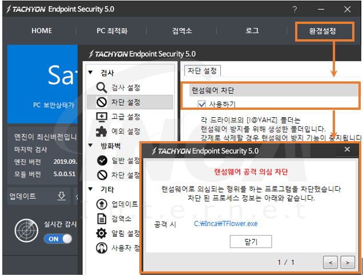Go to previous alert with < button
This screenshot has width=363, height=276.
[330, 262]
